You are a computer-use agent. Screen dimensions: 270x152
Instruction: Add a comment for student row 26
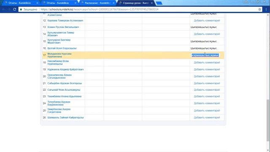click(x=207, y=117)
